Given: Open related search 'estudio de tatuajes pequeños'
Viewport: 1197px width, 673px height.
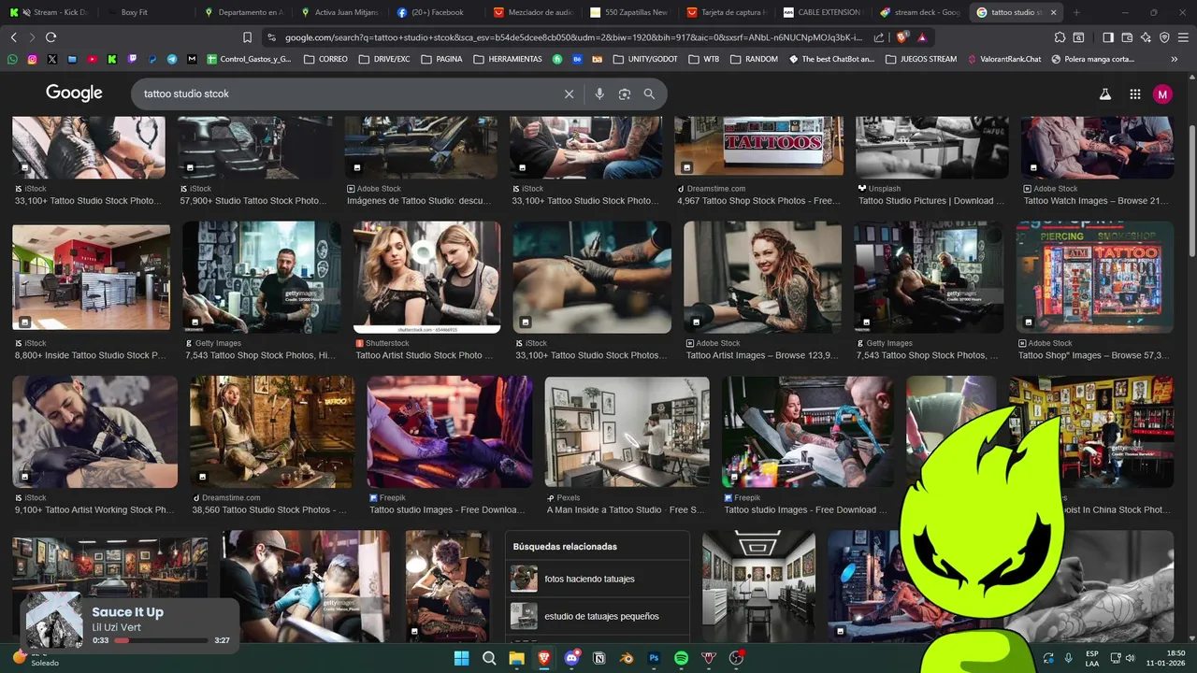Looking at the screenshot, I should click(598, 616).
